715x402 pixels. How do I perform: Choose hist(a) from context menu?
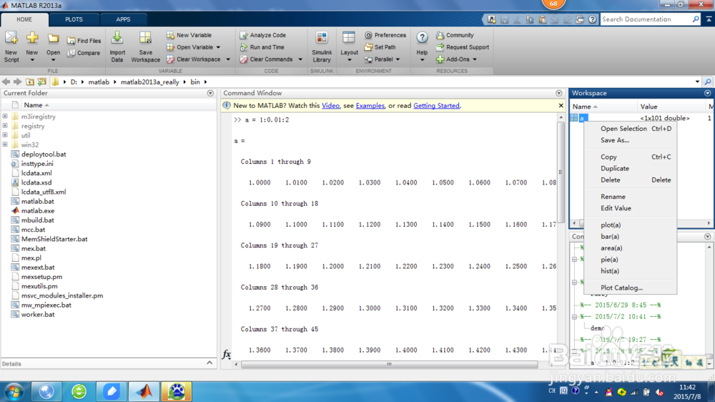[629, 271]
